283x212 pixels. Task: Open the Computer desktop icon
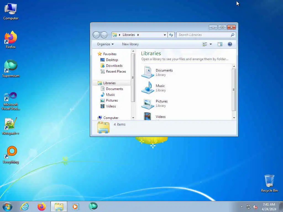click(x=11, y=12)
